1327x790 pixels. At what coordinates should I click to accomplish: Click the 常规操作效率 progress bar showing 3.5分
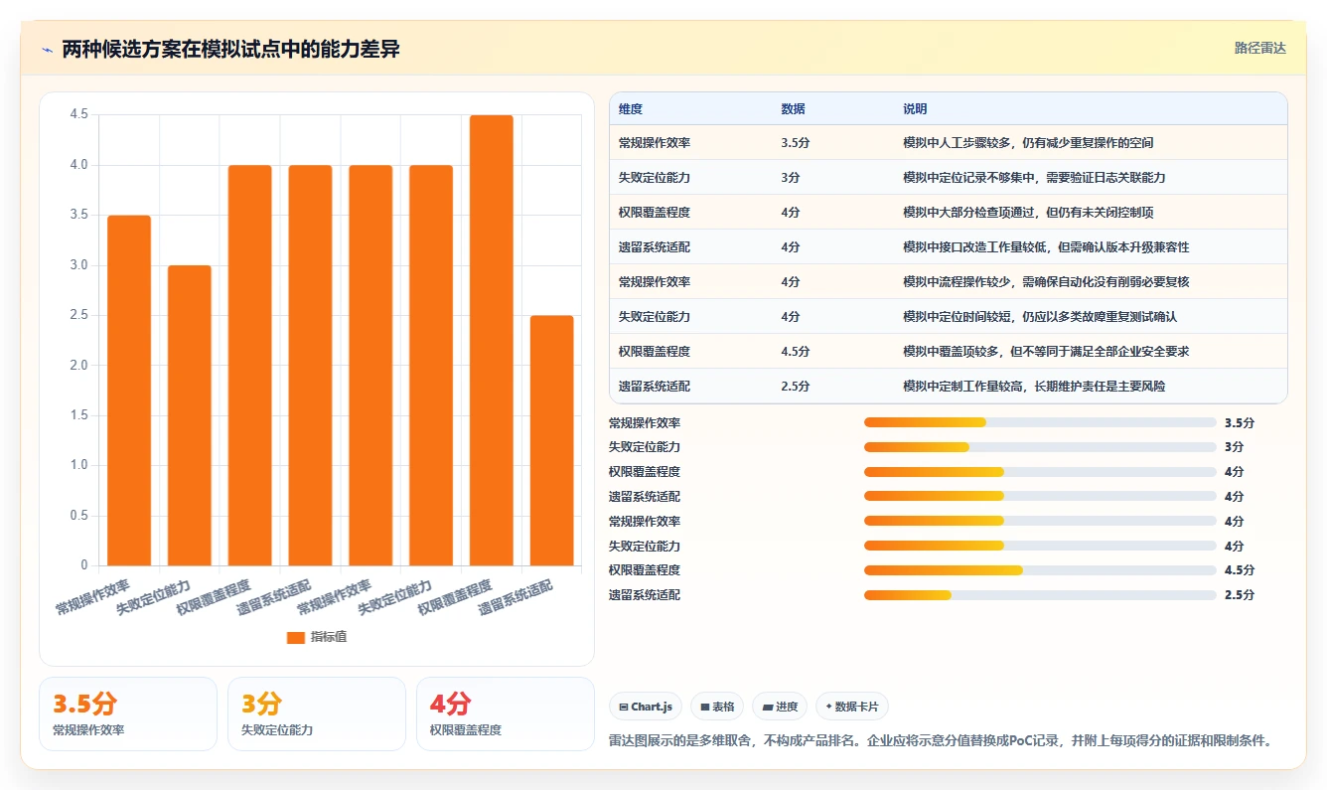(1040, 422)
